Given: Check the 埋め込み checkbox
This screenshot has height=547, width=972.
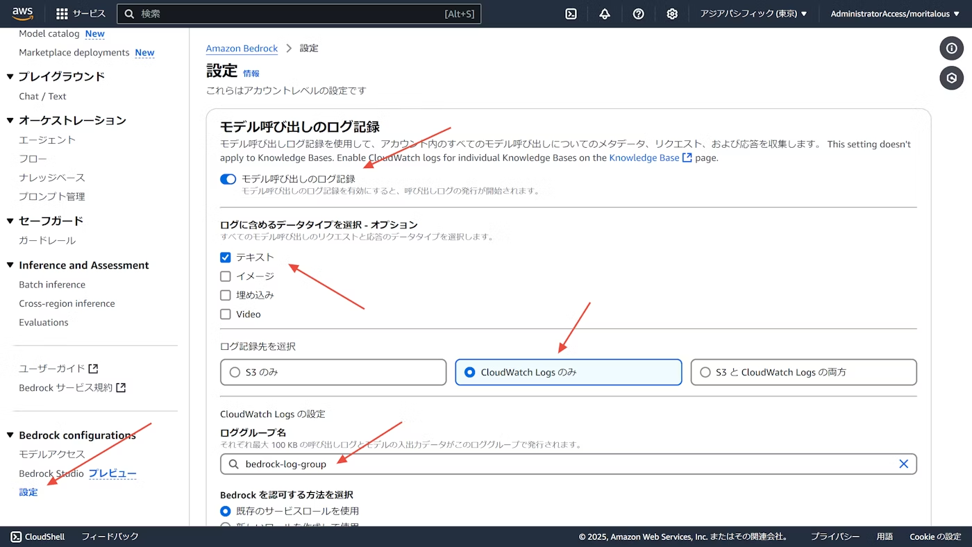Looking at the screenshot, I should click(x=225, y=295).
